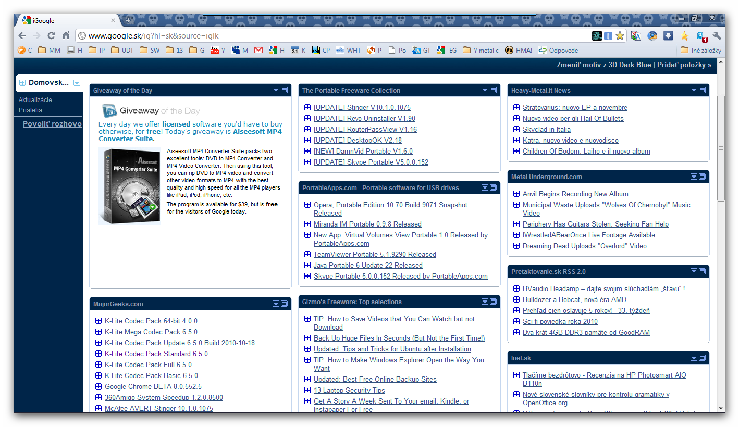Bookmark this page with the star icon
Image resolution: width=739 pixels, height=427 pixels.
point(620,36)
